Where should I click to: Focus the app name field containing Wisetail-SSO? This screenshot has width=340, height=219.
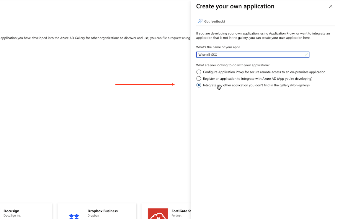click(253, 55)
